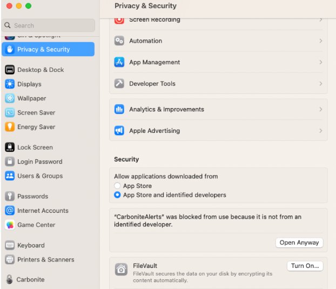This screenshot has height=289, width=336.
Task: Select App Store and identified developers option
Action: (x=117, y=195)
